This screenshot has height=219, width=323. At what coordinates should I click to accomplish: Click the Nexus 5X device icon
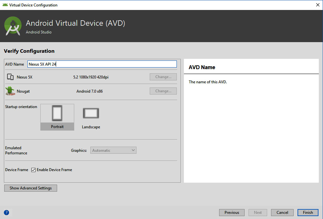pyautogui.click(x=10, y=77)
